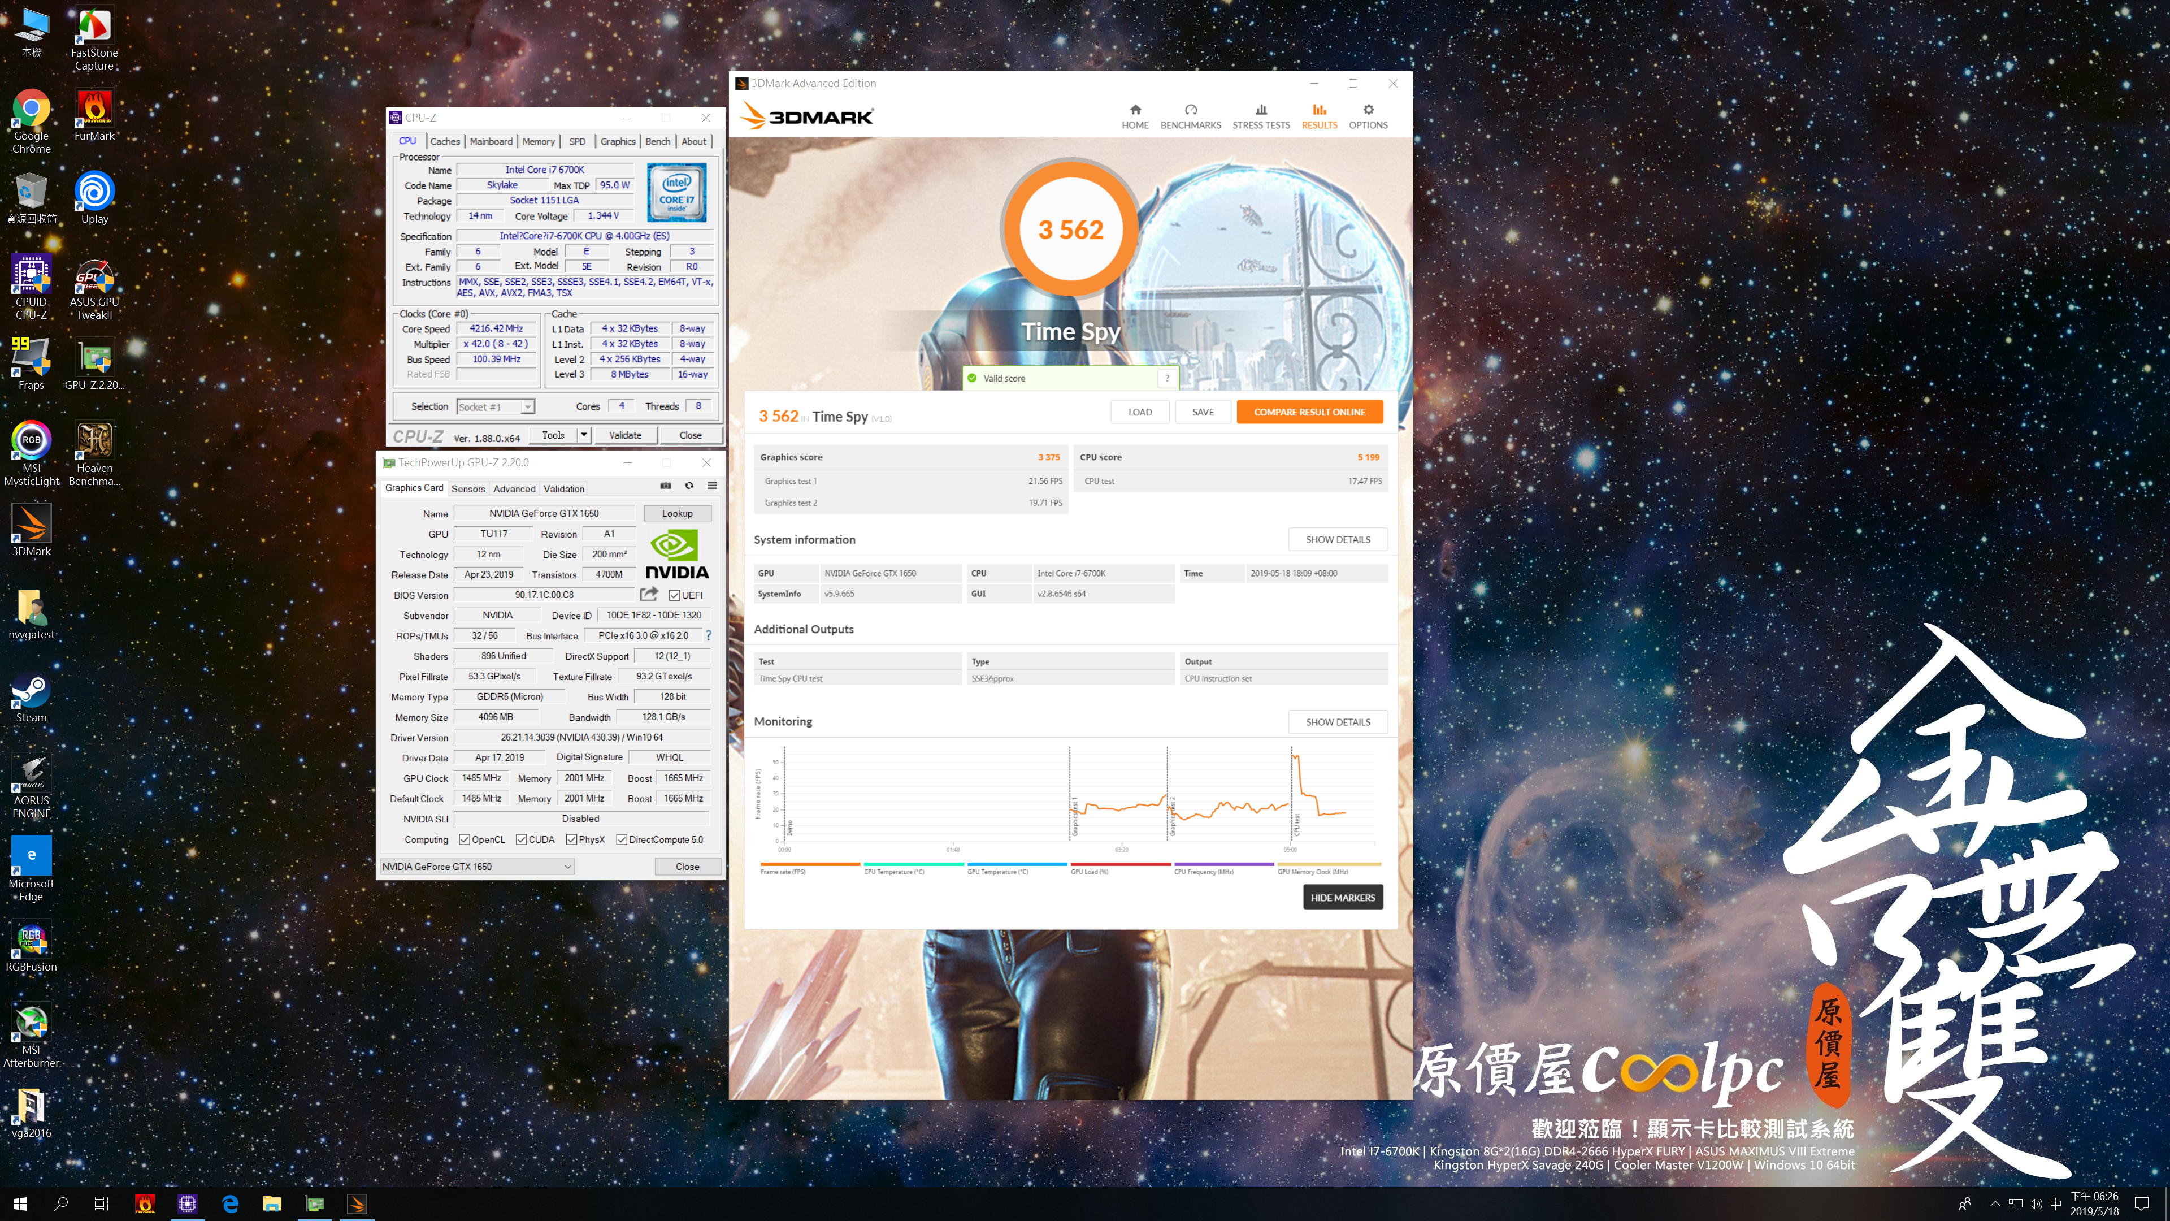2170x1221 pixels.
Task: Show hidden system tray icons
Action: pyautogui.click(x=1994, y=1204)
